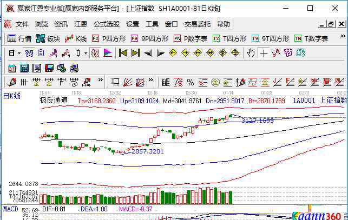
Task: Click the MACD indicator label
Action: point(10,209)
